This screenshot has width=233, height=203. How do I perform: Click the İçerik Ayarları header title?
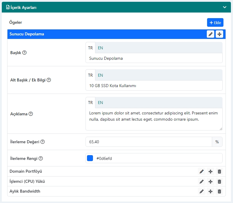(x=24, y=7)
